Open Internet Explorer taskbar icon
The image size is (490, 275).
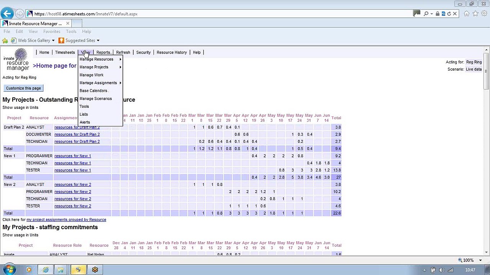click(x=46, y=270)
